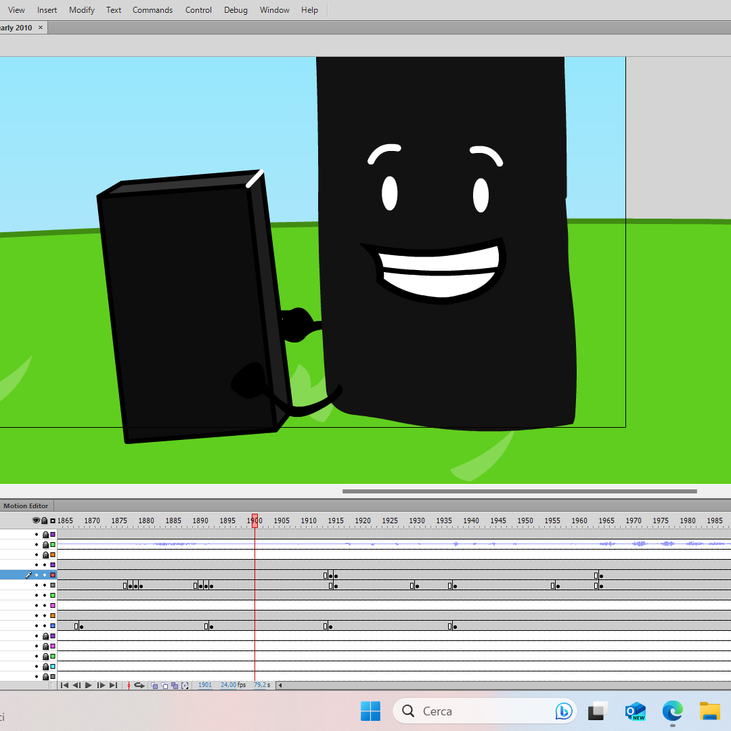Enable Onion Skin Outlines icon
Screen dimensions: 731x731
pos(164,685)
